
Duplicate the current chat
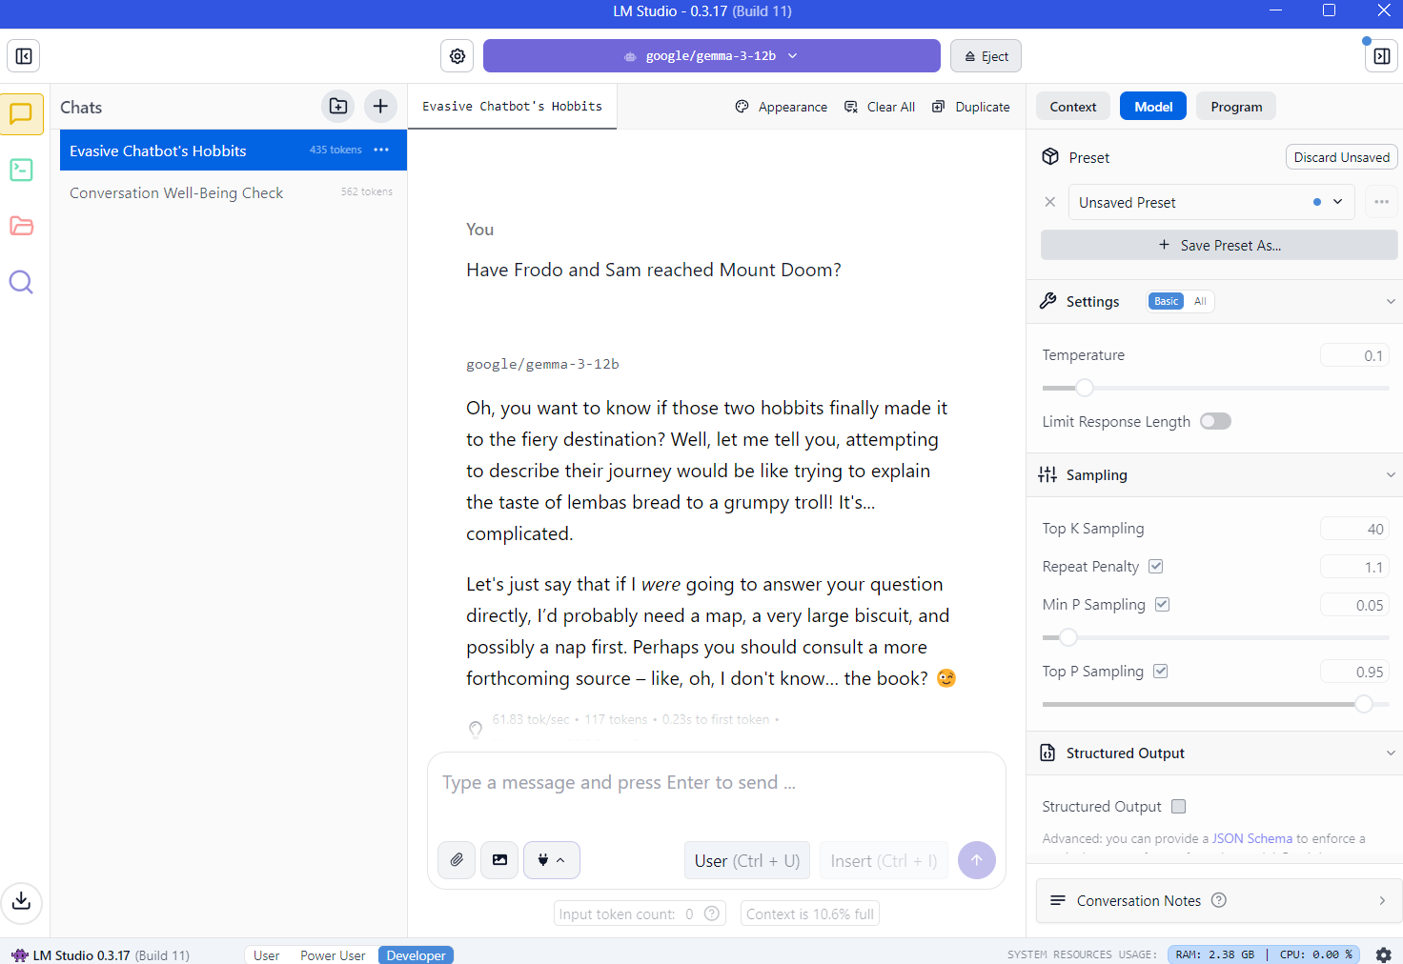pyautogui.click(x=971, y=107)
